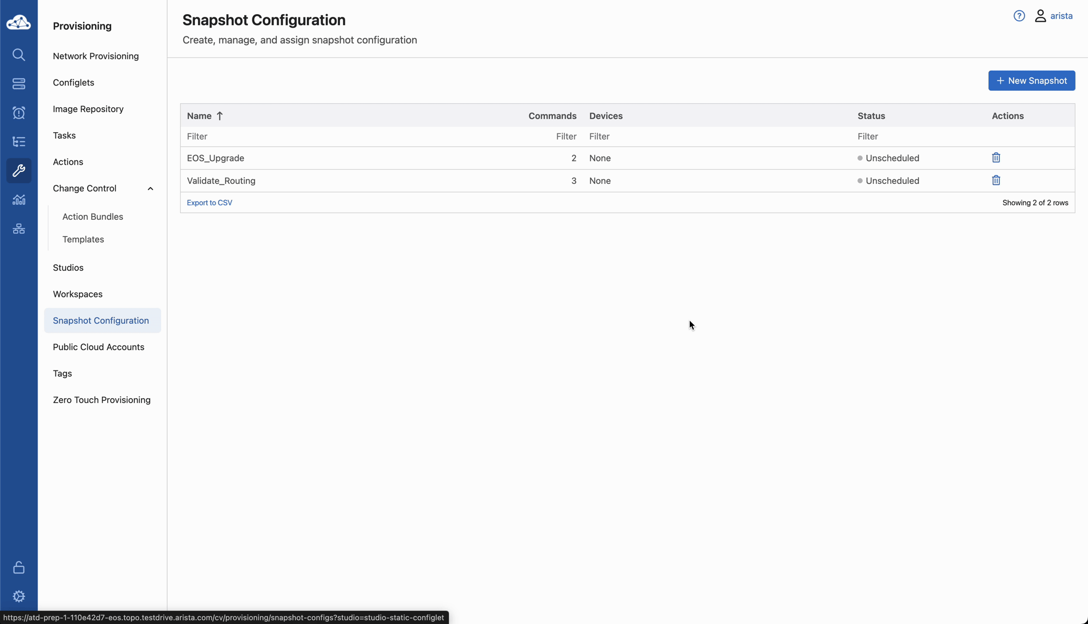Click the Topology icon in left rail
1088x624 pixels.
[x=18, y=228]
